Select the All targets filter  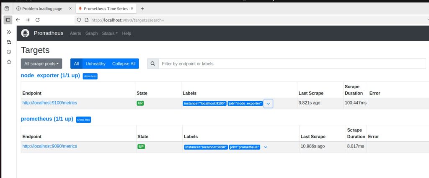click(76, 64)
